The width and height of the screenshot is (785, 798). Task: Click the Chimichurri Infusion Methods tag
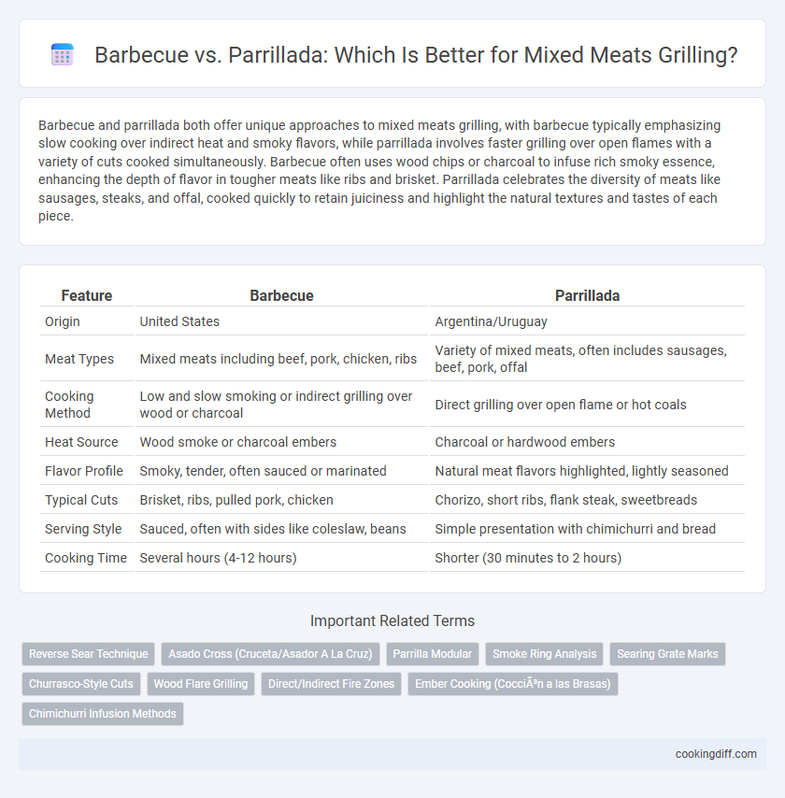click(x=102, y=714)
